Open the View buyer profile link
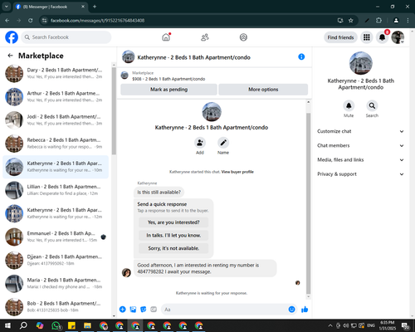This screenshot has width=415, height=332. click(237, 172)
